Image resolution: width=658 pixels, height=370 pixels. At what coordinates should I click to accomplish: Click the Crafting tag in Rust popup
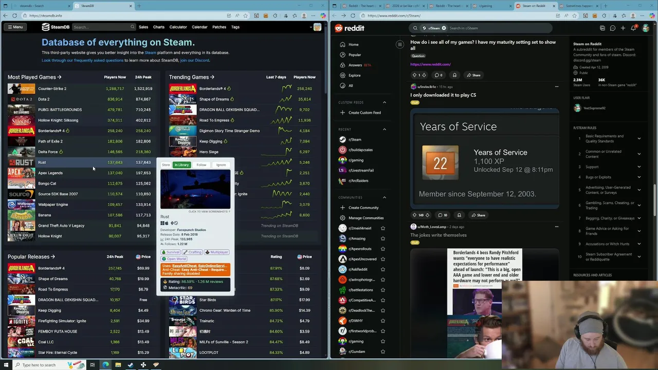point(193,252)
